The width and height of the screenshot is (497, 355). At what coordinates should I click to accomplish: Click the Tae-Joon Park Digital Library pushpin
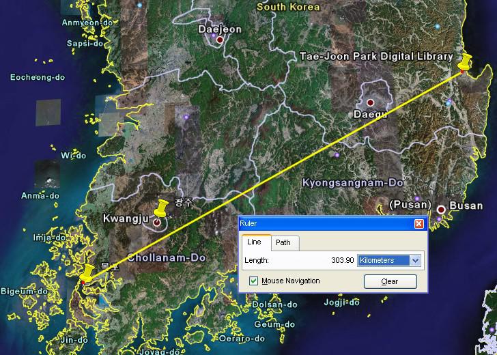(465, 62)
